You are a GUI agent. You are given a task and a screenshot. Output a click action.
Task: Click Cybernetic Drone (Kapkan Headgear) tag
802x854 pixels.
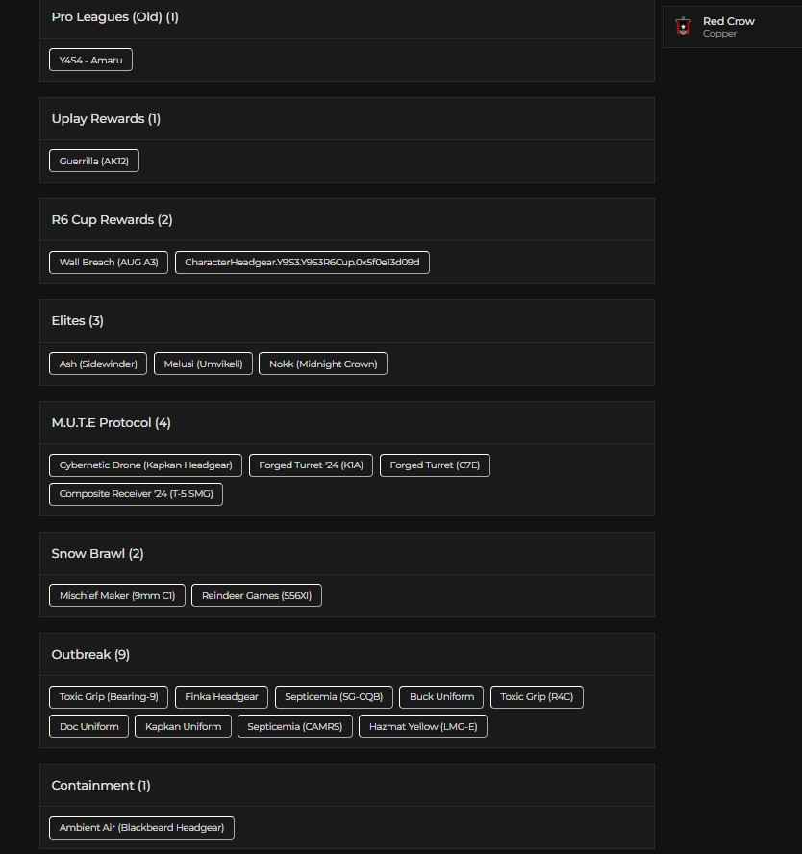[145, 465]
